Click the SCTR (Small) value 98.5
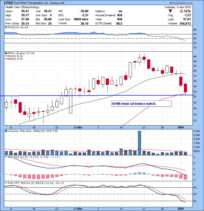 click(119, 23)
